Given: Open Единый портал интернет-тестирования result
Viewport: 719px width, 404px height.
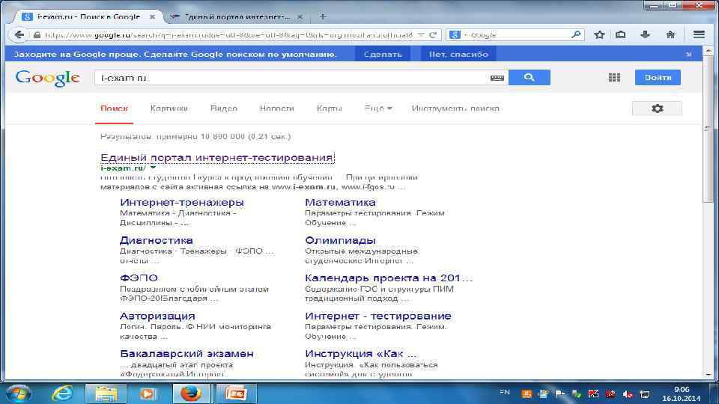Looking at the screenshot, I should (x=216, y=157).
